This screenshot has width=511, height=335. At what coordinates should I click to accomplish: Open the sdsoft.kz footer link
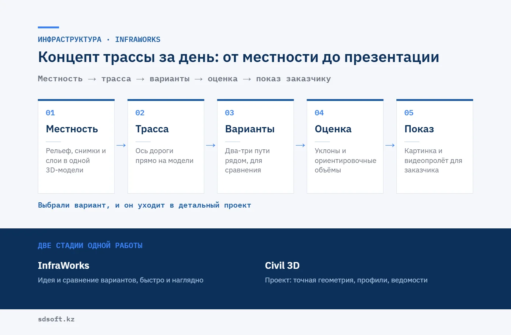click(x=56, y=319)
